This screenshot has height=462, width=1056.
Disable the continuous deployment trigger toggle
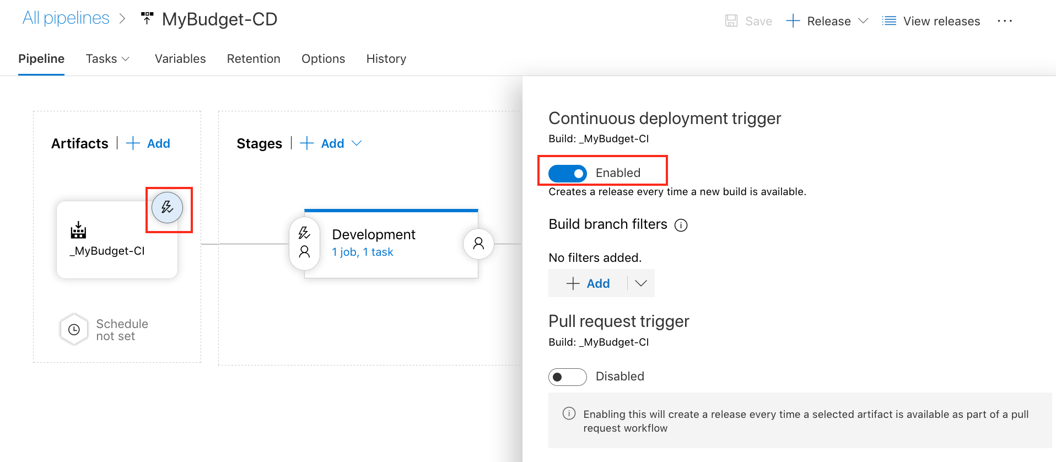(x=568, y=174)
